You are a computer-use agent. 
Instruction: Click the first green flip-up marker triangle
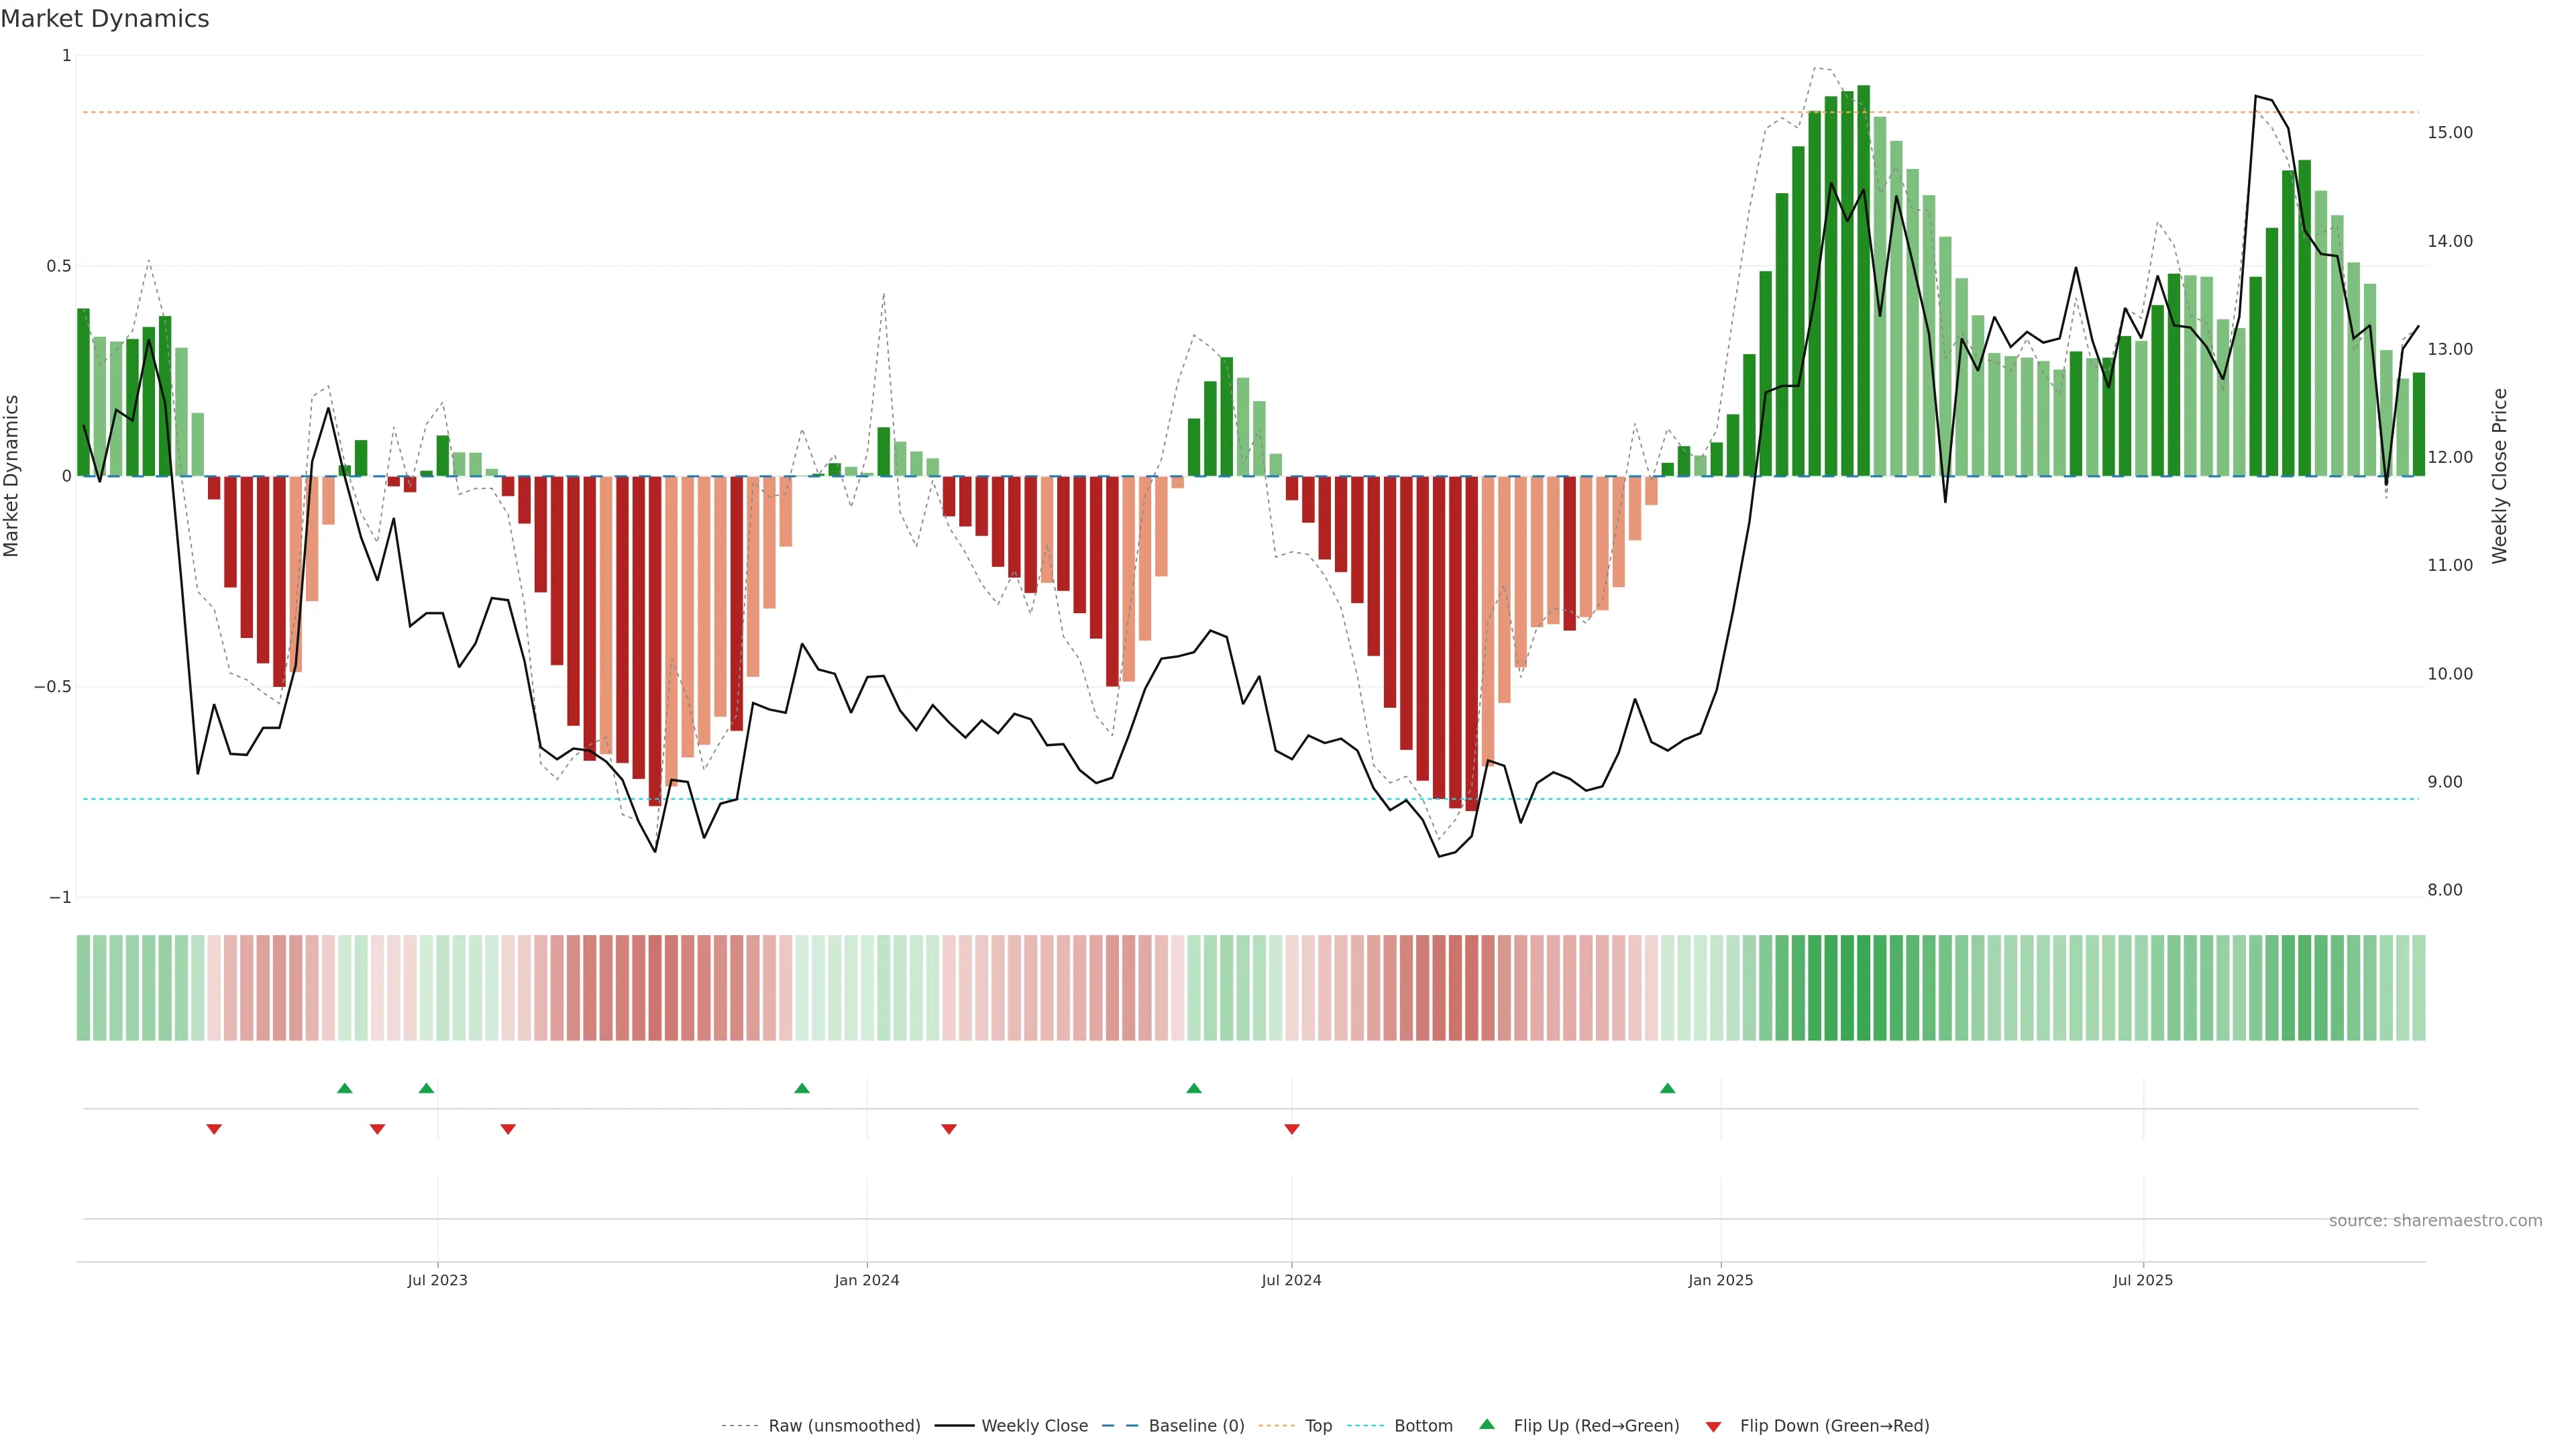click(x=345, y=1088)
